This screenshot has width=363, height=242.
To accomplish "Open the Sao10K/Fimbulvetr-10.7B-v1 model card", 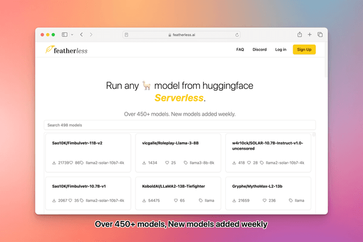I will 87,193.
